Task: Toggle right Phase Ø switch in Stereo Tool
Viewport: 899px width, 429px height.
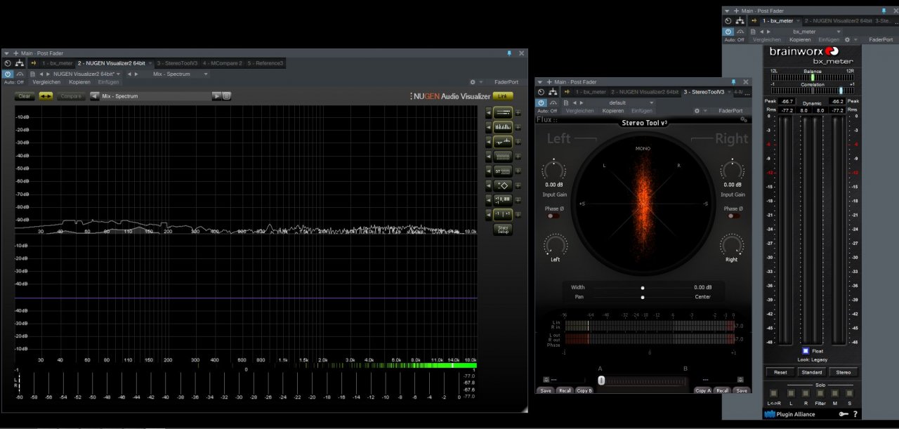Action: pos(733,216)
